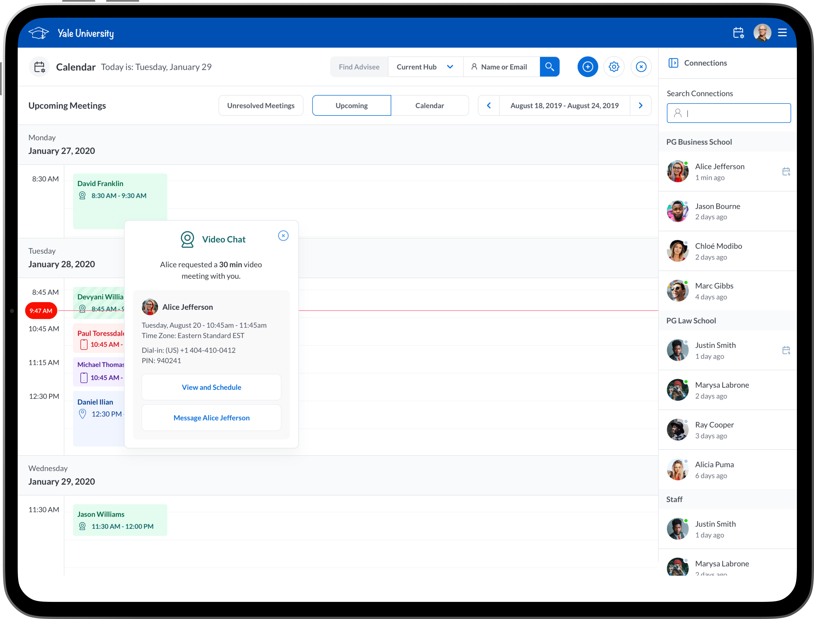The width and height of the screenshot is (814, 619).
Task: Open the hamburger menu in top bar
Action: coord(782,33)
